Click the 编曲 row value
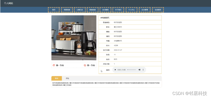The image size is (211, 98). click(x=118, y=32)
